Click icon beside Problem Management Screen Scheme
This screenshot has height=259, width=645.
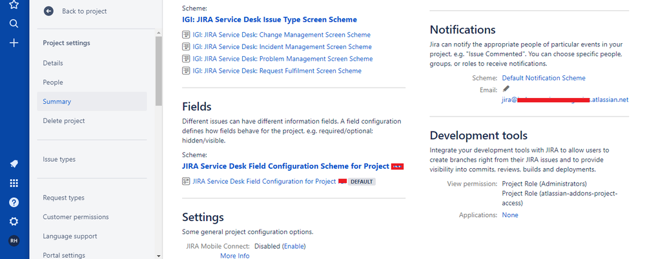coord(186,59)
